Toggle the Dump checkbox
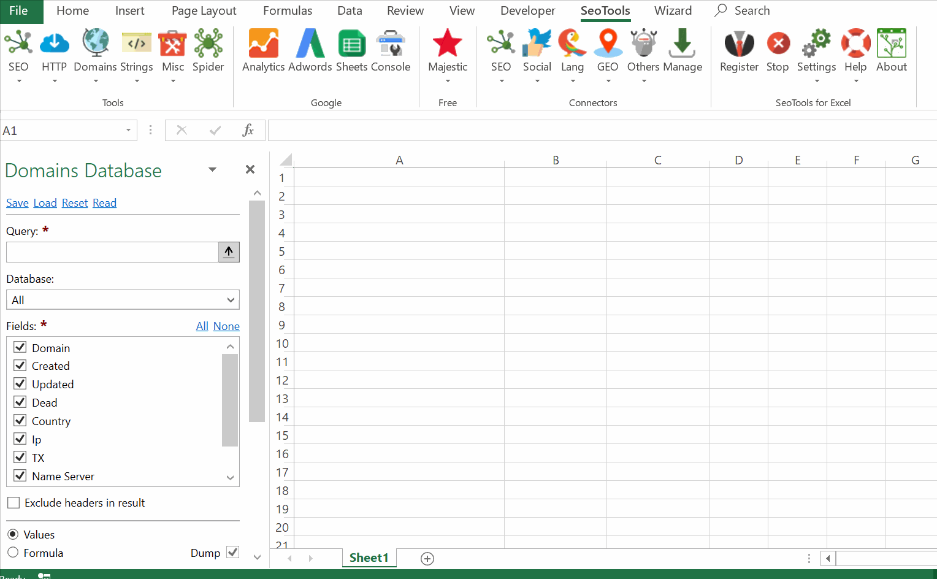This screenshot has width=937, height=579. coord(232,552)
